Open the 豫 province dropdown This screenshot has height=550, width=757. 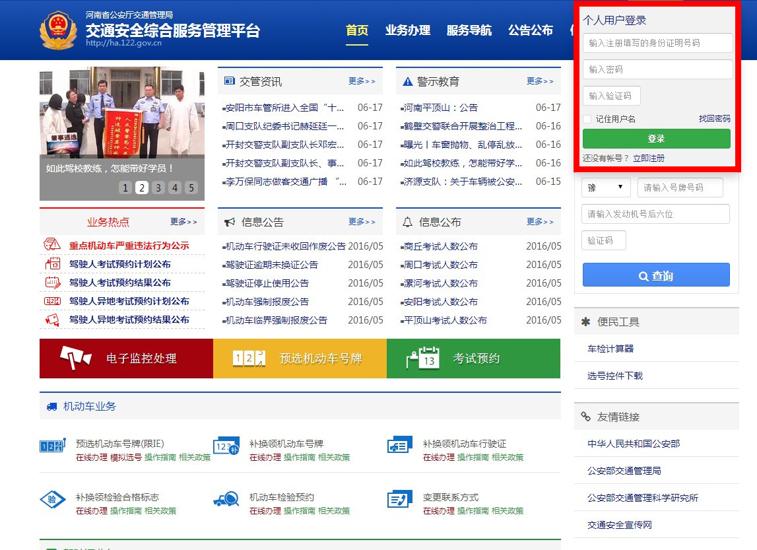[x=605, y=188]
